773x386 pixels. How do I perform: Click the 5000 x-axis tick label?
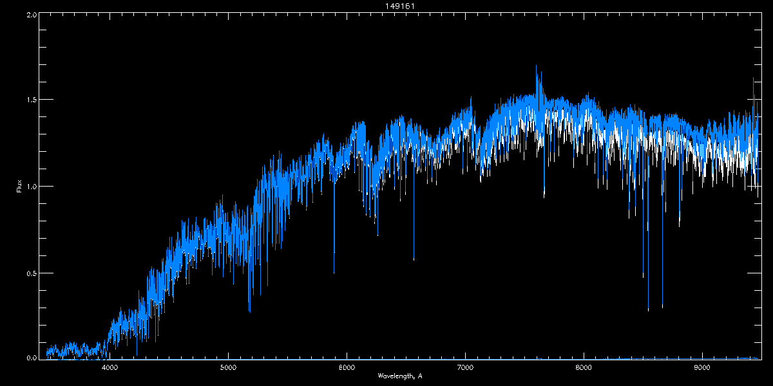pos(228,368)
